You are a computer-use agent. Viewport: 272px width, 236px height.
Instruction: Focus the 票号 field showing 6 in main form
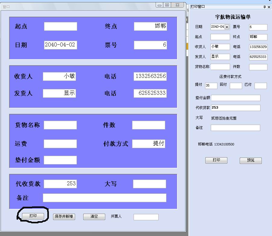point(150,45)
